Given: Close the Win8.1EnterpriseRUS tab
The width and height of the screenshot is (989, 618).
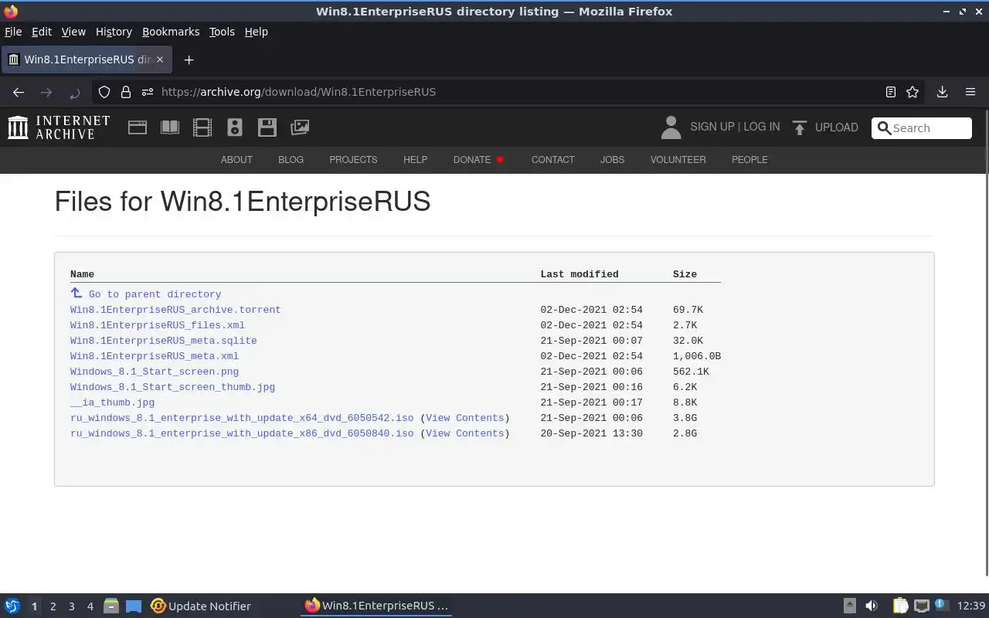Looking at the screenshot, I should [160, 59].
